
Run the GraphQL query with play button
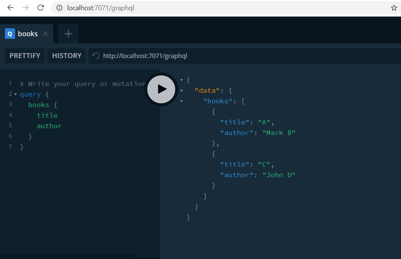coord(161,89)
